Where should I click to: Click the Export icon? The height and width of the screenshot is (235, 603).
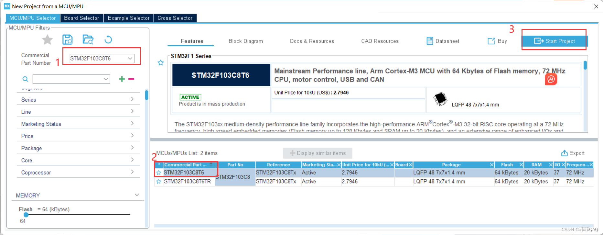(565, 153)
